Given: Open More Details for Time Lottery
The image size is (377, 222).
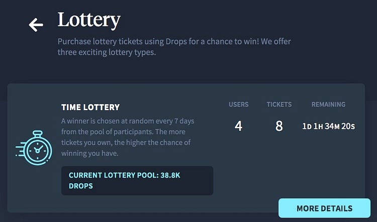Looking at the screenshot, I should tap(324, 208).
